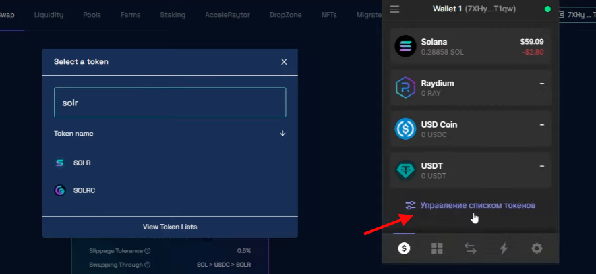
Task: Close the Select a token dialog
Action: coord(284,61)
